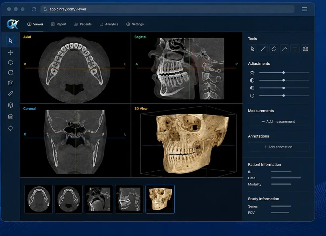The image size is (326, 236).
Task: Click the rotate tool in left sidebar
Action: tap(11, 62)
